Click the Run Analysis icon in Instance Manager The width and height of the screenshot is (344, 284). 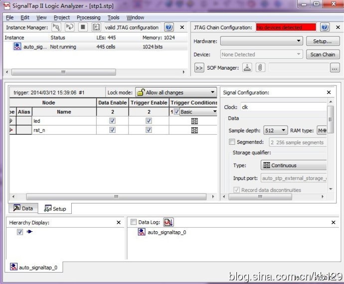(x=56, y=27)
